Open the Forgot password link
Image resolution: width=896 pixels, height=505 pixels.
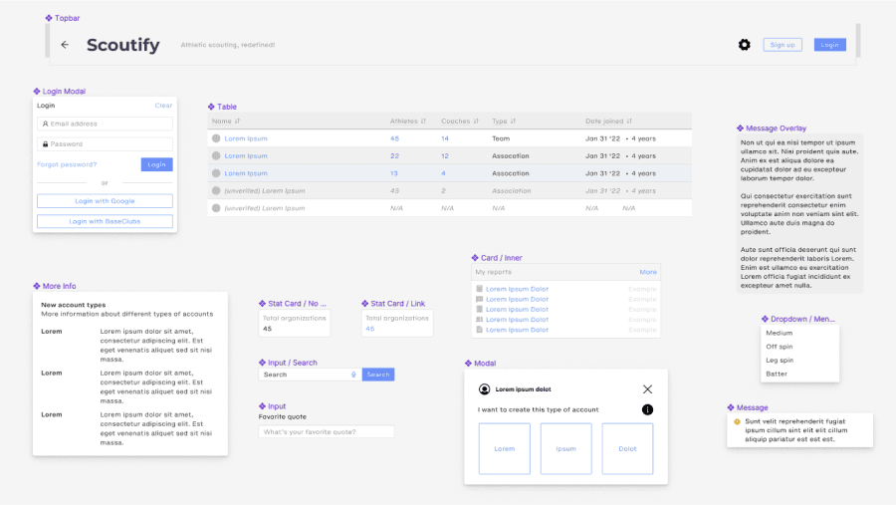67,164
